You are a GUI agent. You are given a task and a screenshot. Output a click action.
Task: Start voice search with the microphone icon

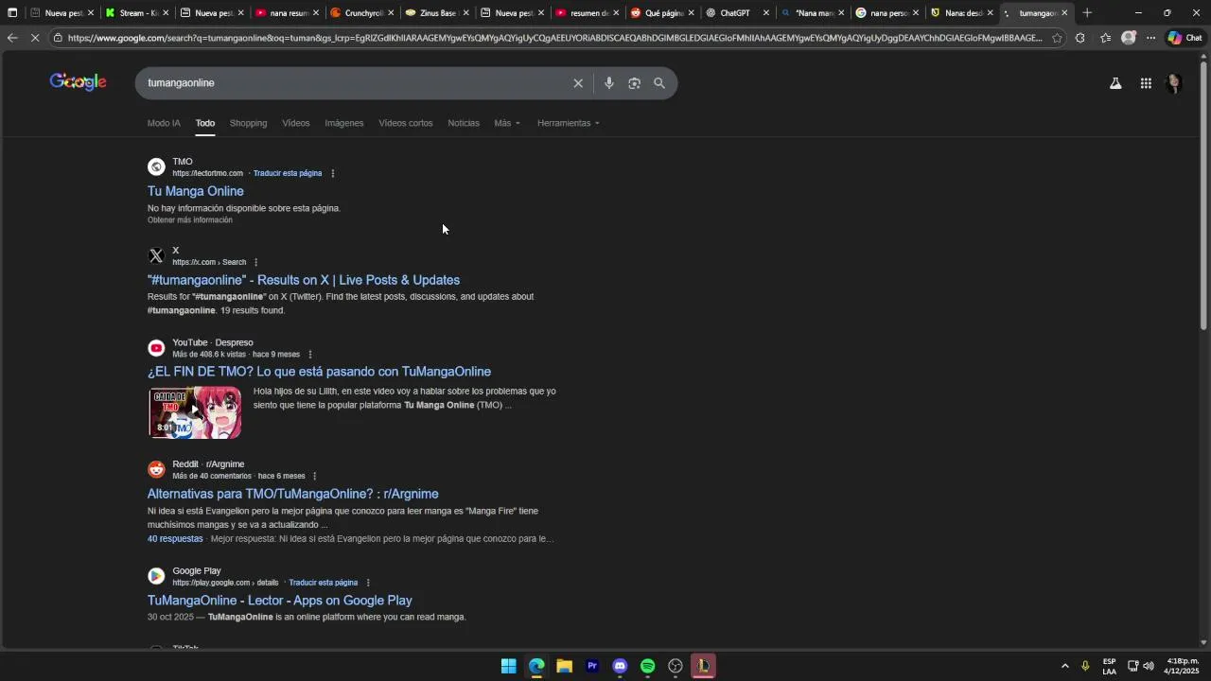point(609,83)
